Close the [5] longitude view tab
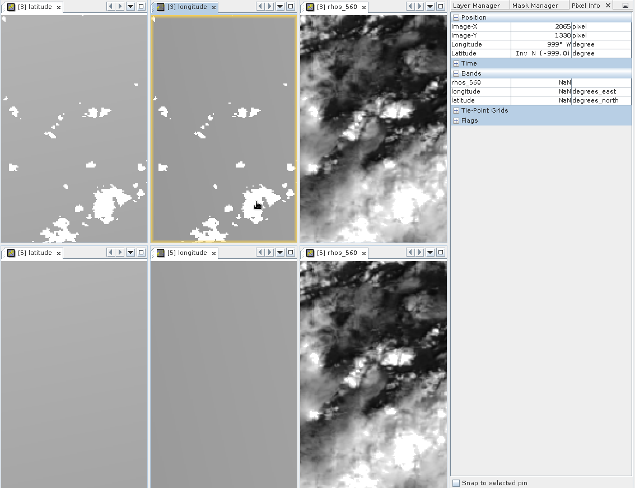 213,253
